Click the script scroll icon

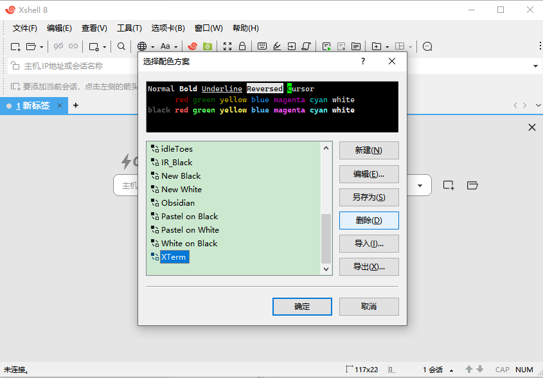307,46
